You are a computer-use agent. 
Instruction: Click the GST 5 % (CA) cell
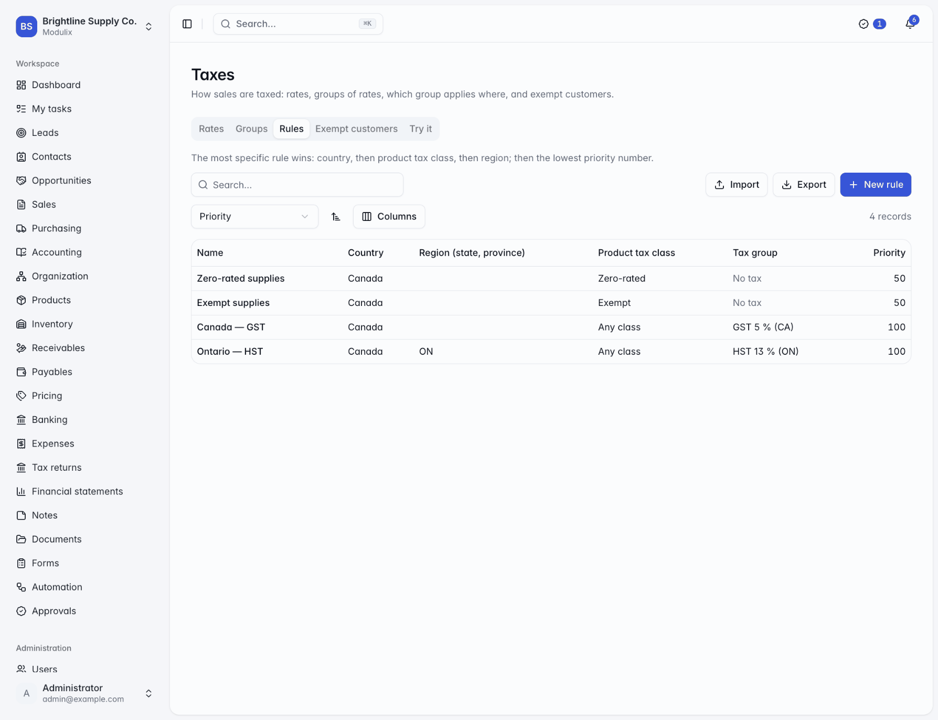(x=763, y=327)
